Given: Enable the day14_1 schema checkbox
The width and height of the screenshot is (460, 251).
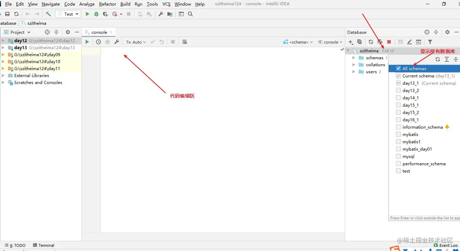Looking at the screenshot, I should click(398, 98).
